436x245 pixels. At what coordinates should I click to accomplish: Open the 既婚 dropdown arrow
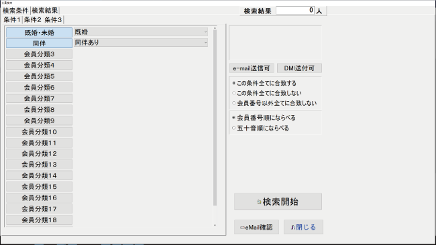(x=205, y=32)
